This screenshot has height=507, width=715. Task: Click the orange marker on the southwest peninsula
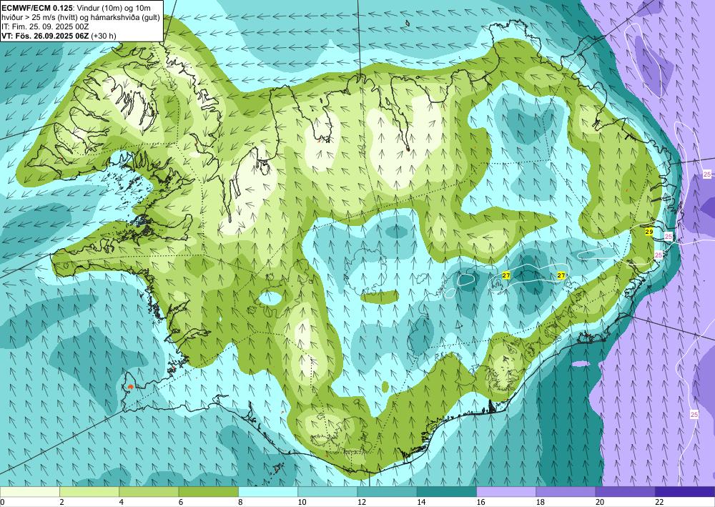tap(131, 387)
